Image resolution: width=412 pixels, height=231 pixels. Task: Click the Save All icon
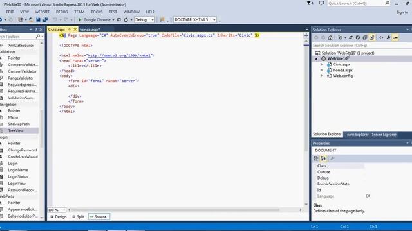[x=45, y=20]
